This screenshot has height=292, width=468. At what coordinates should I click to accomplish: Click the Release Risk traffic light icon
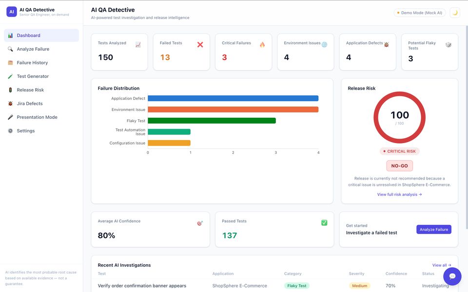10,90
